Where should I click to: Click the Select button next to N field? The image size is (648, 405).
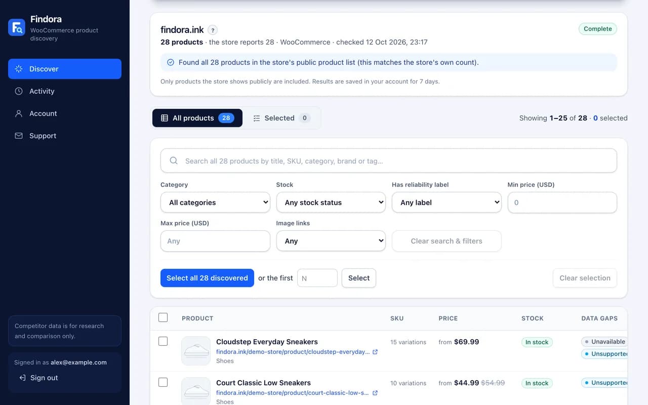coord(359,278)
